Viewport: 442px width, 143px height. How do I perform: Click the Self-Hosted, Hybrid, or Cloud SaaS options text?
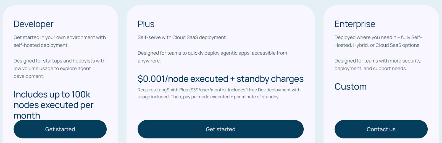pyautogui.click(x=377, y=45)
